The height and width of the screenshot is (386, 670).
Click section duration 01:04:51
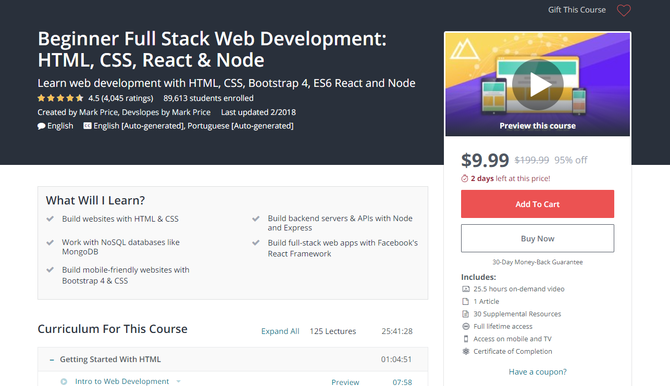click(396, 359)
